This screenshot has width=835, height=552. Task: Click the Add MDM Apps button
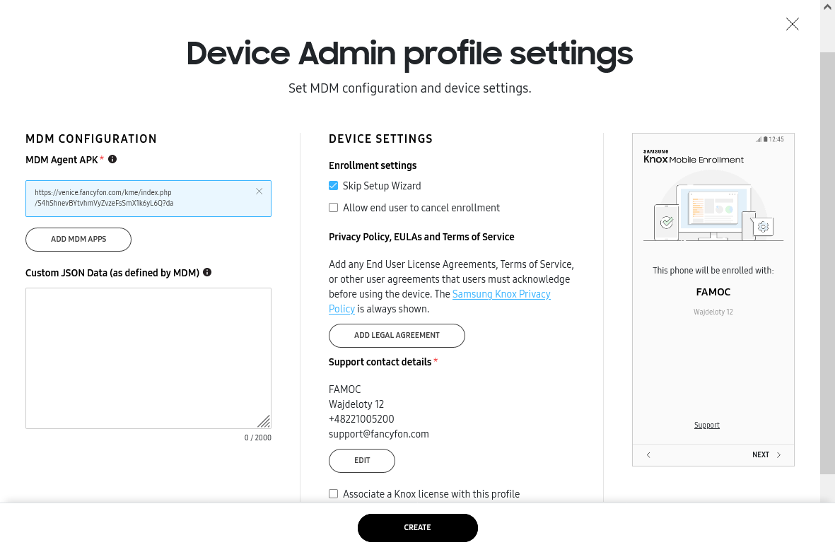click(78, 240)
